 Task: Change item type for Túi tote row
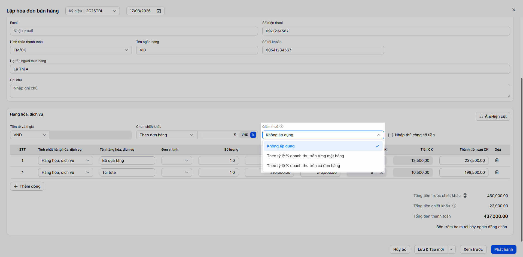(x=66, y=172)
